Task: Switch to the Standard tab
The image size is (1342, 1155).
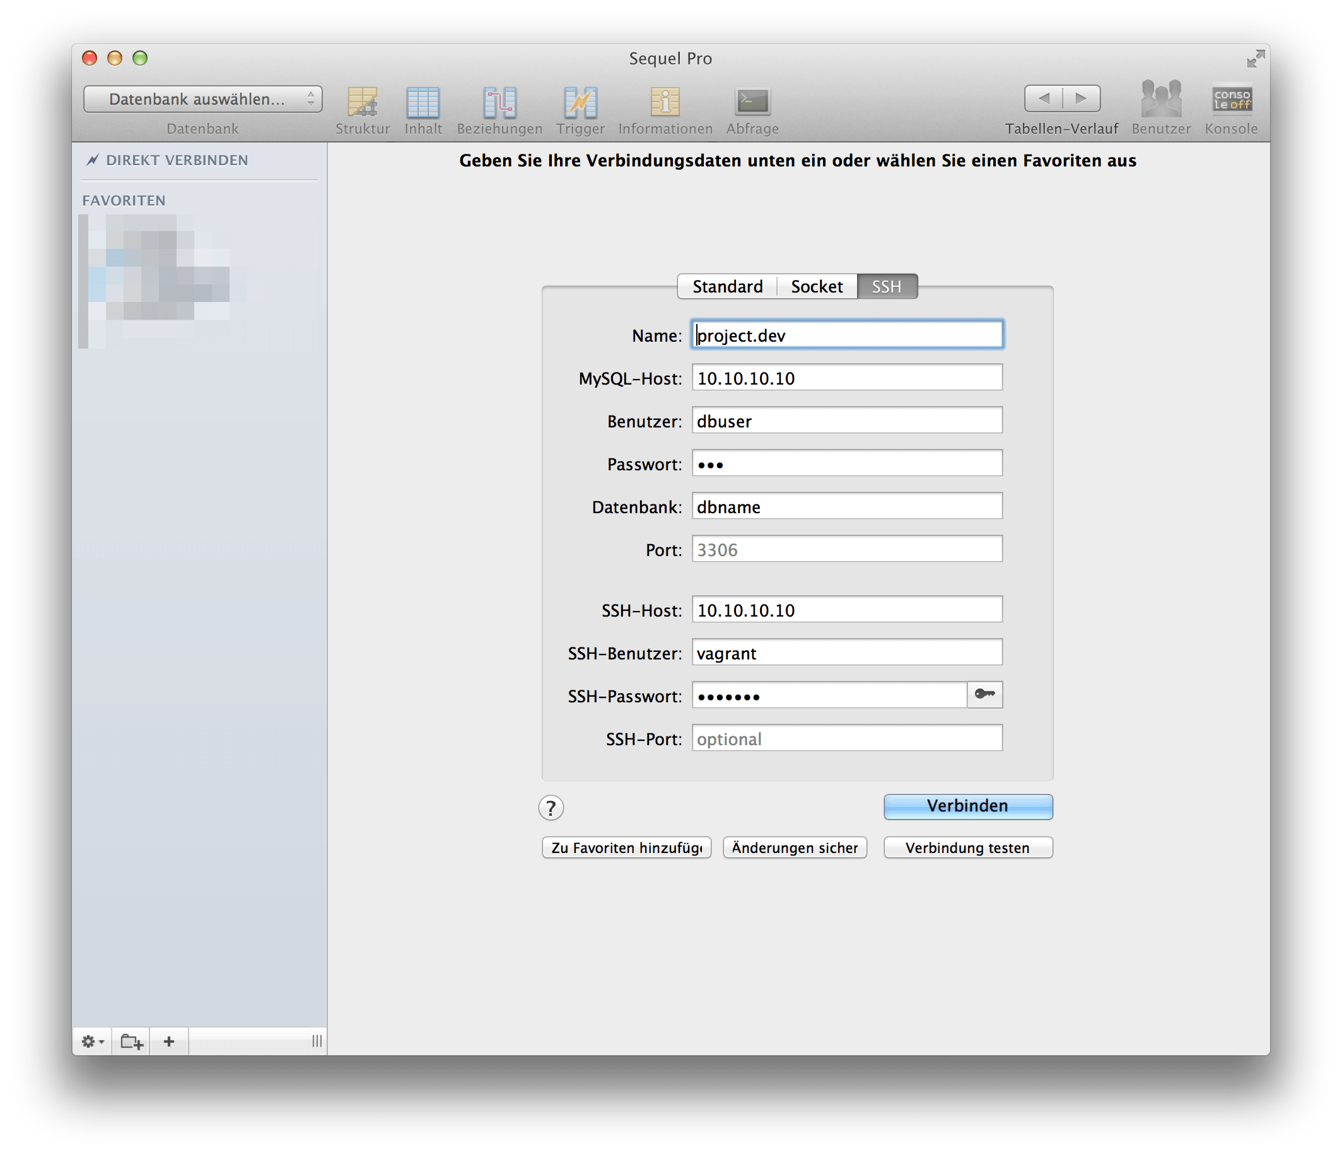Action: coord(726,286)
